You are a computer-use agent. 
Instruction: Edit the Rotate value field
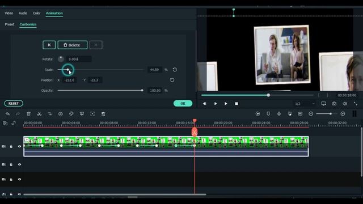(x=79, y=59)
